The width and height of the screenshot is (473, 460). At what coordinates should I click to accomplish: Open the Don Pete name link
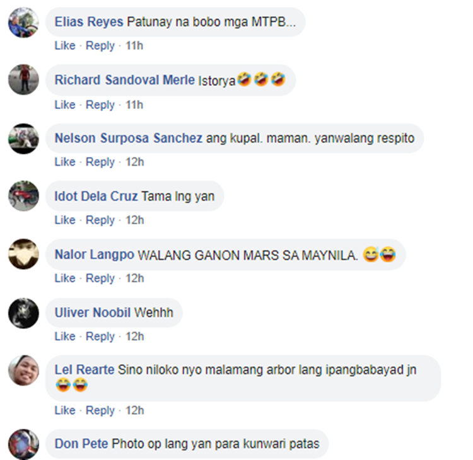click(x=81, y=444)
